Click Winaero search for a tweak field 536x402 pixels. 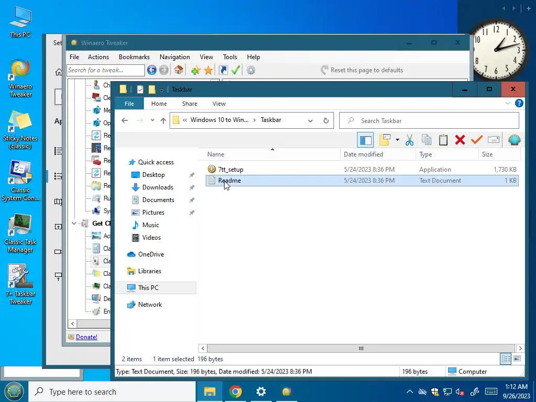[106, 70]
